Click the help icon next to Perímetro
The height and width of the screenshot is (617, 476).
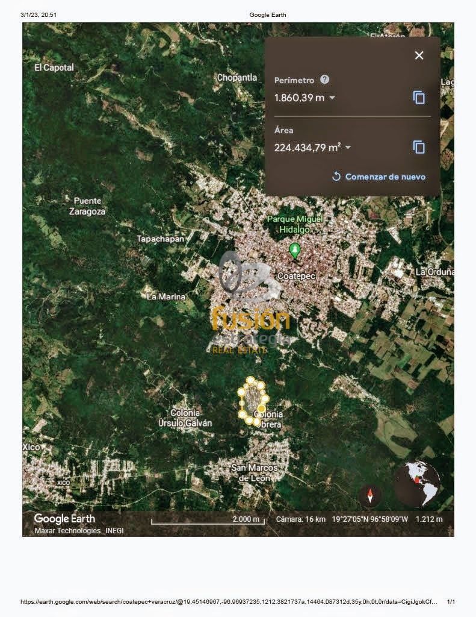coord(325,80)
